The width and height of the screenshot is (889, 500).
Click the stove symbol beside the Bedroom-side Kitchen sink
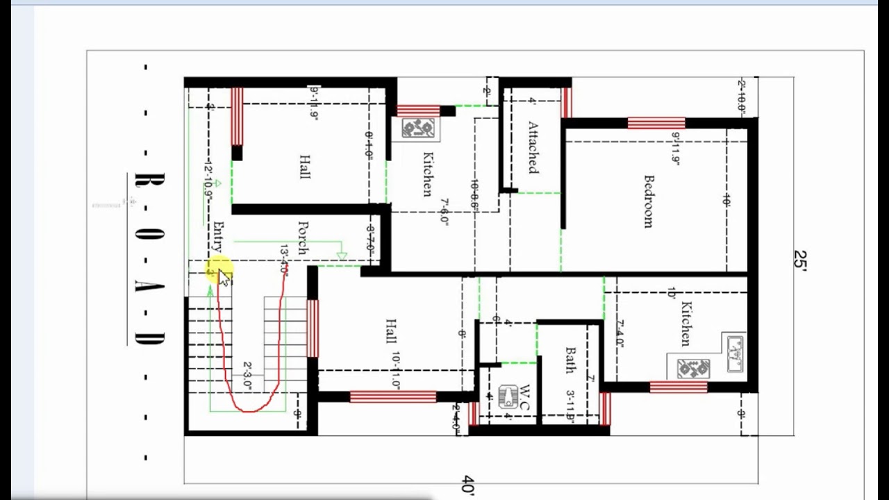coord(693,368)
